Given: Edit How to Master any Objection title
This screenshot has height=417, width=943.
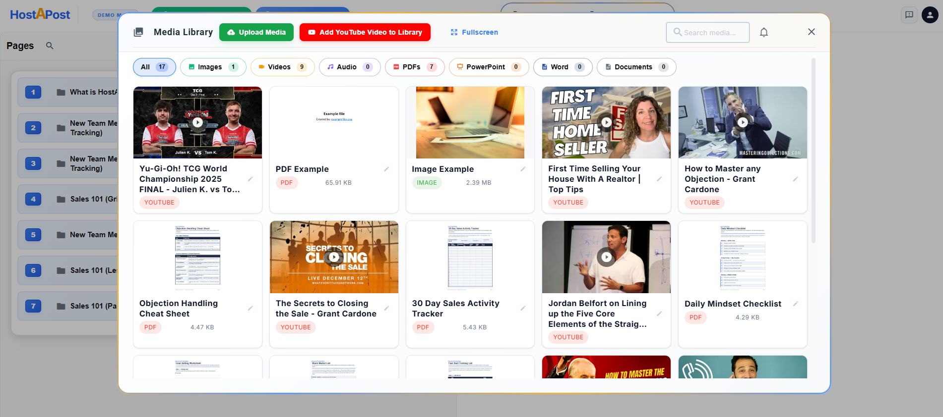Looking at the screenshot, I should tap(795, 179).
